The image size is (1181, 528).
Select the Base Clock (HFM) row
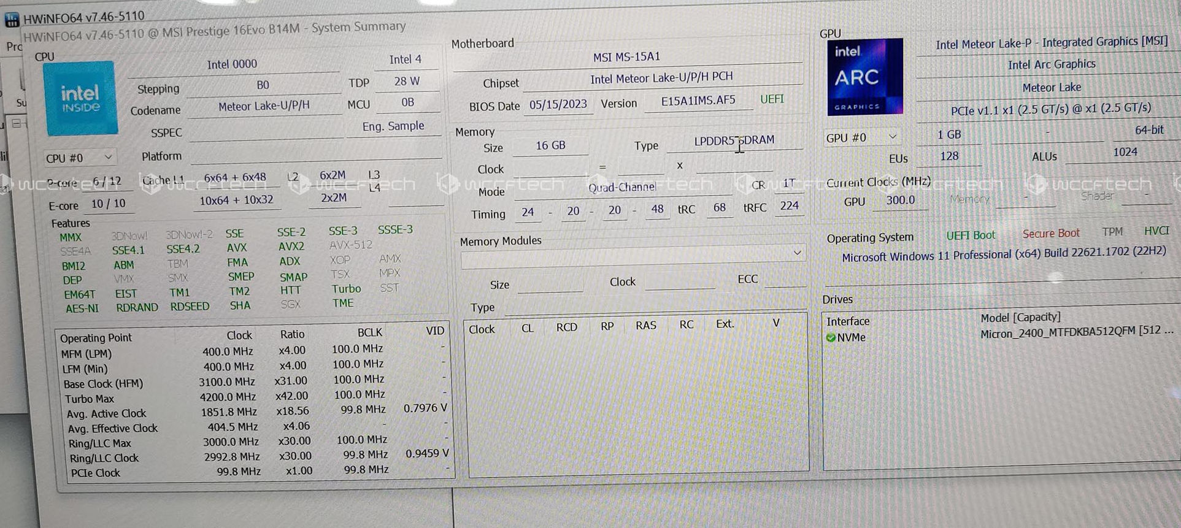pos(103,384)
